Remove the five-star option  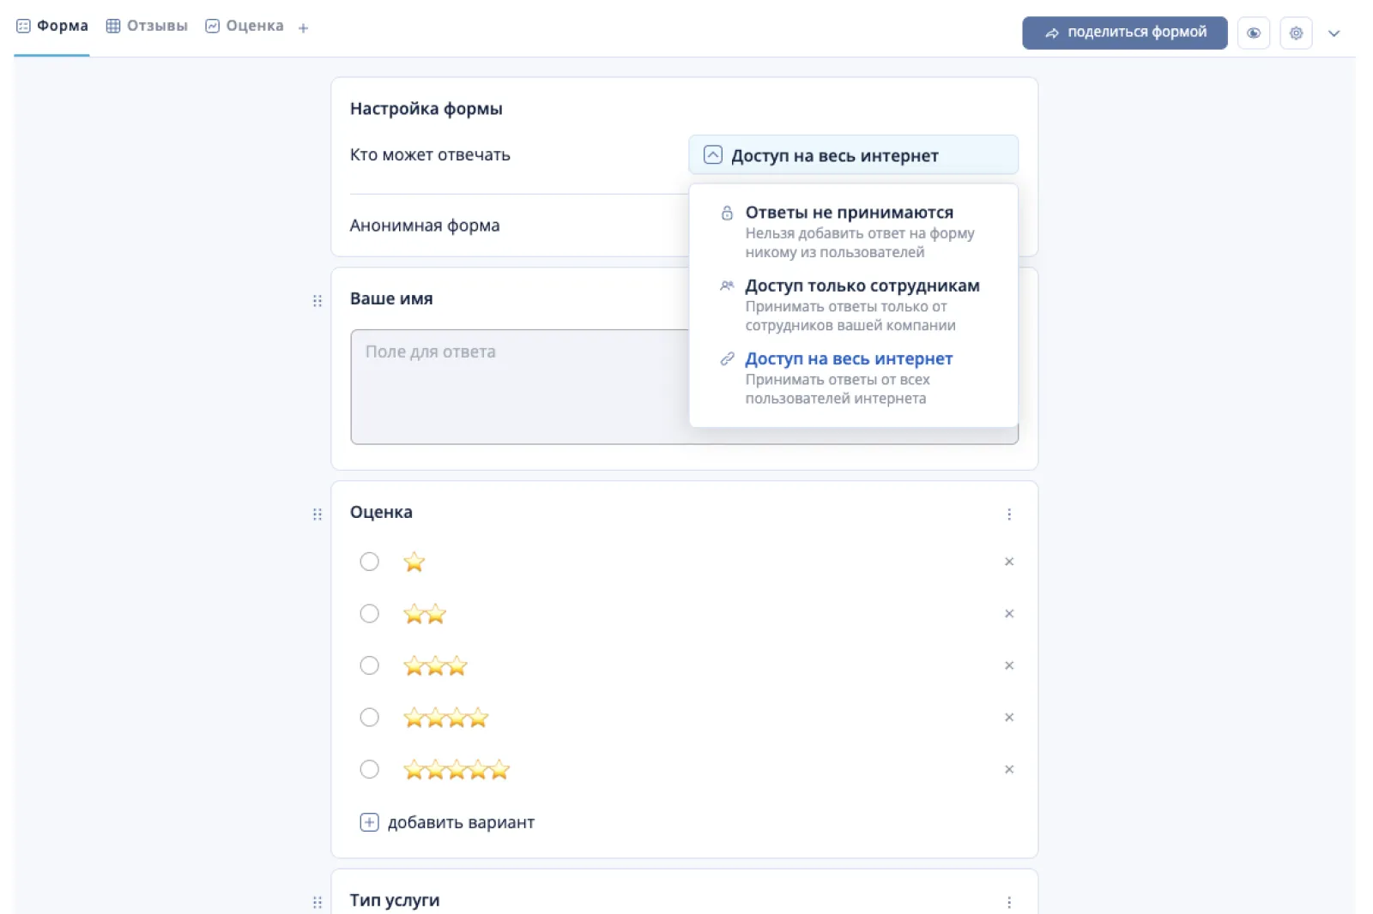click(1009, 769)
